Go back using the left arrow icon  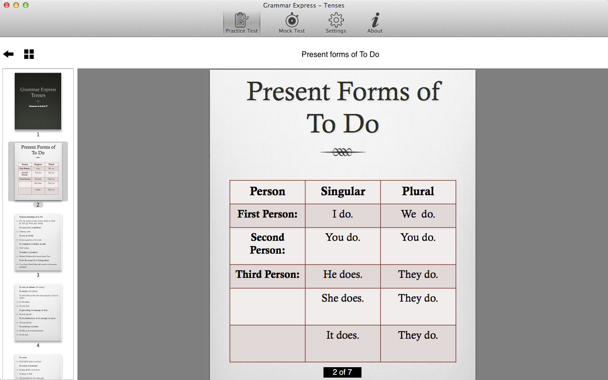(x=9, y=54)
